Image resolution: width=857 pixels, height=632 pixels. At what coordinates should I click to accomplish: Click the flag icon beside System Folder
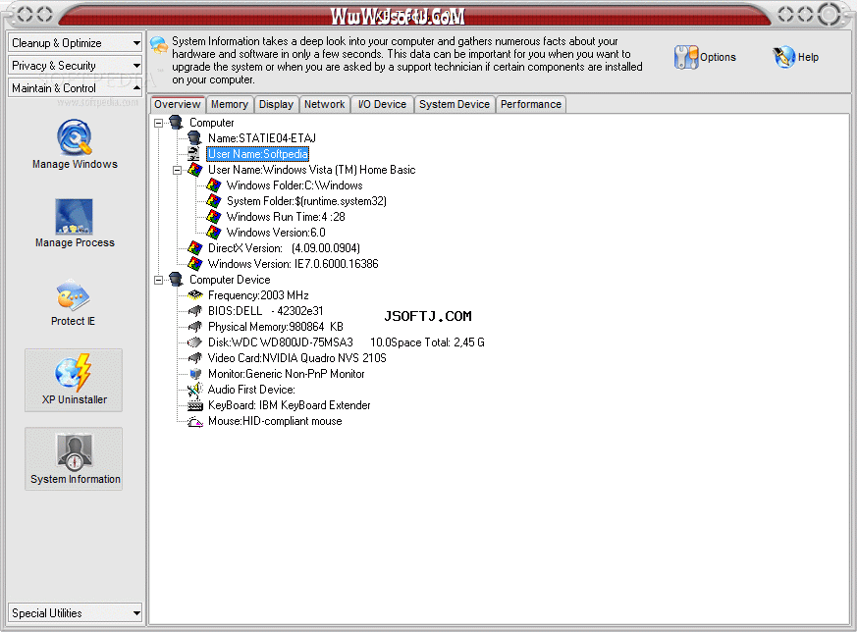pyautogui.click(x=214, y=201)
